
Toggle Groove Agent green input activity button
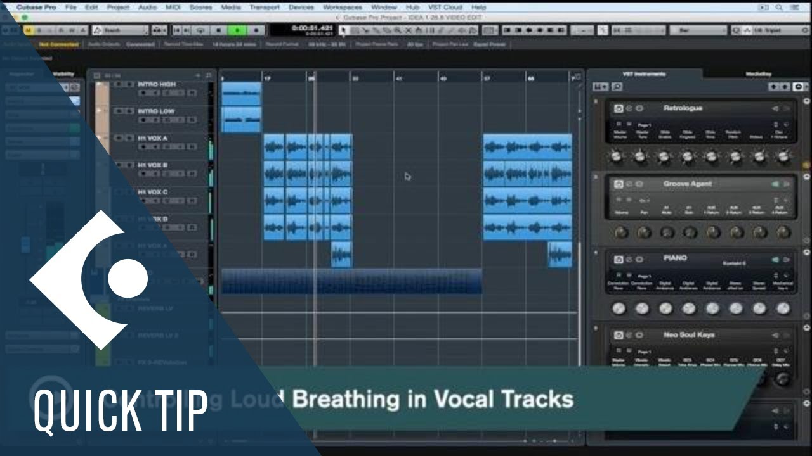tap(775, 184)
